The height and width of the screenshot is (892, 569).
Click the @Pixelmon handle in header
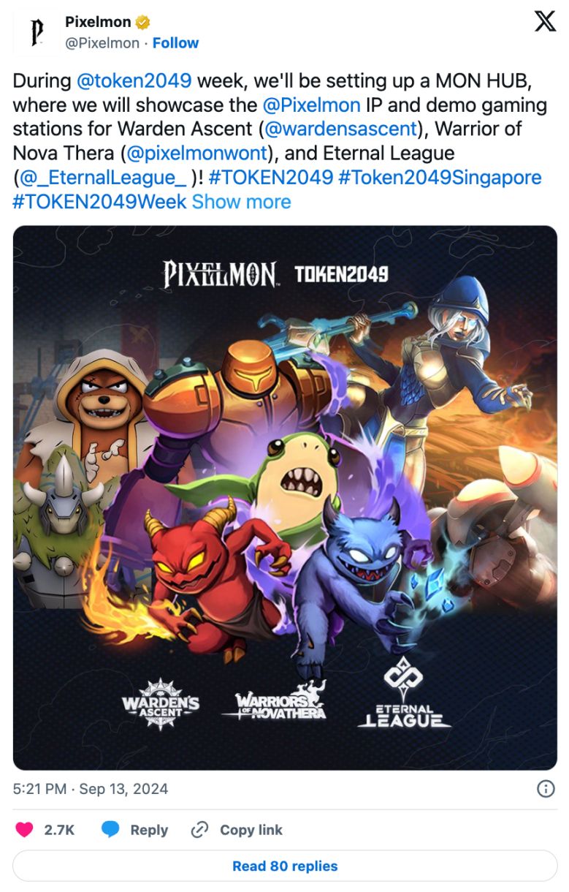tap(102, 43)
